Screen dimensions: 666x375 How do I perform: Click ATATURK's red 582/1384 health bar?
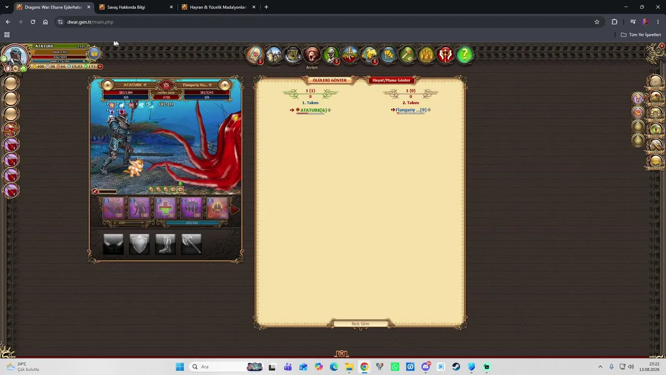pyautogui.click(x=126, y=93)
